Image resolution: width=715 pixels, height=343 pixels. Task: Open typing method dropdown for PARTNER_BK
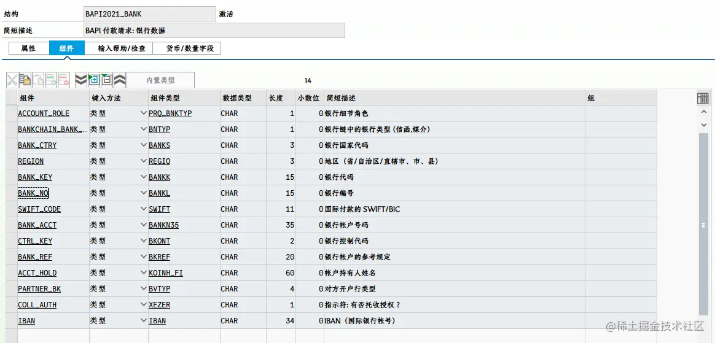coord(144,289)
